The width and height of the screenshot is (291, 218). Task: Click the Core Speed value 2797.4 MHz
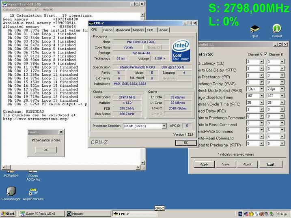[127, 97]
